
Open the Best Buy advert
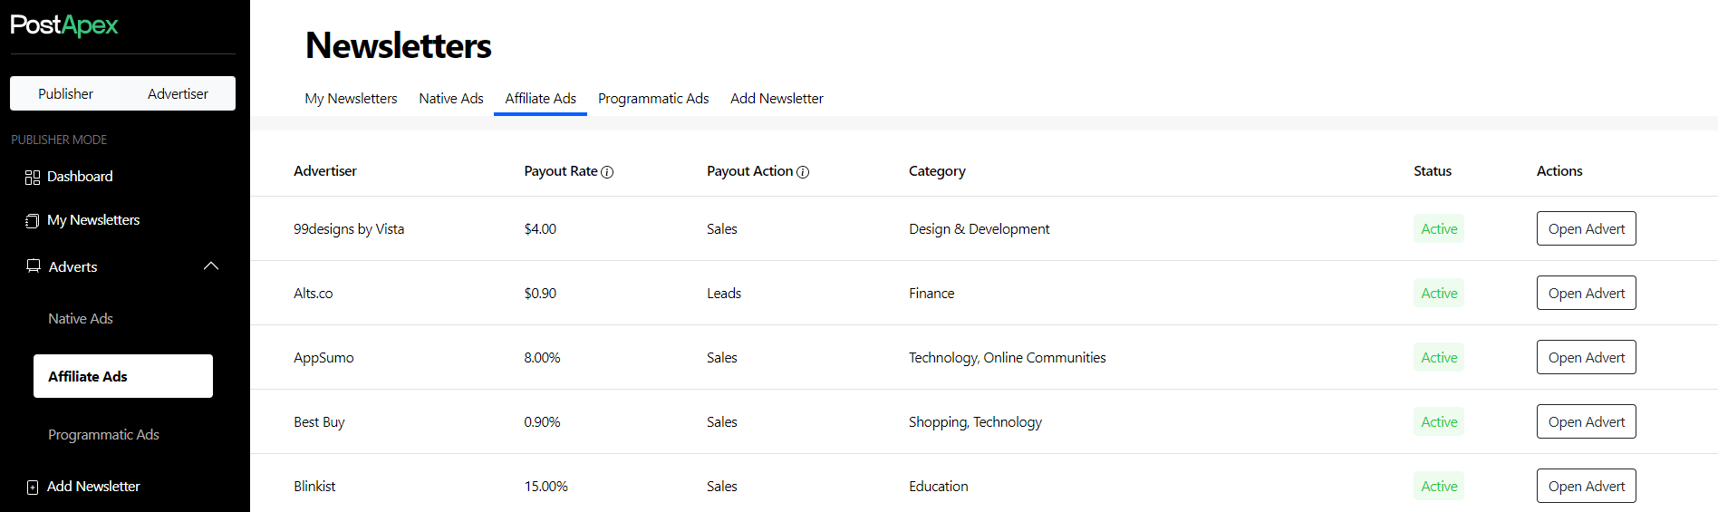click(x=1586, y=421)
